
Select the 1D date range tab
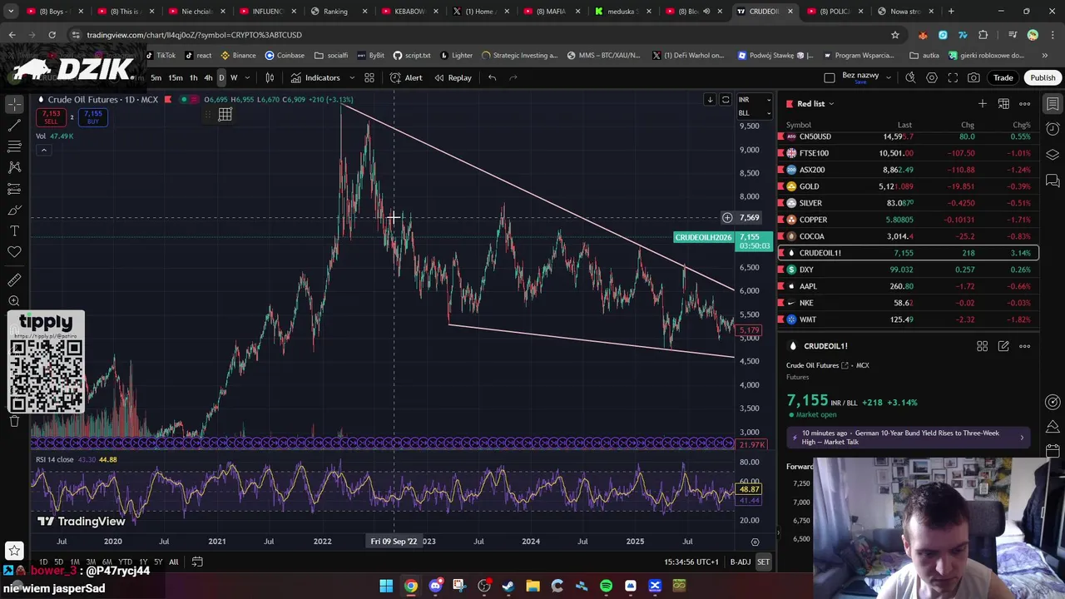43,562
